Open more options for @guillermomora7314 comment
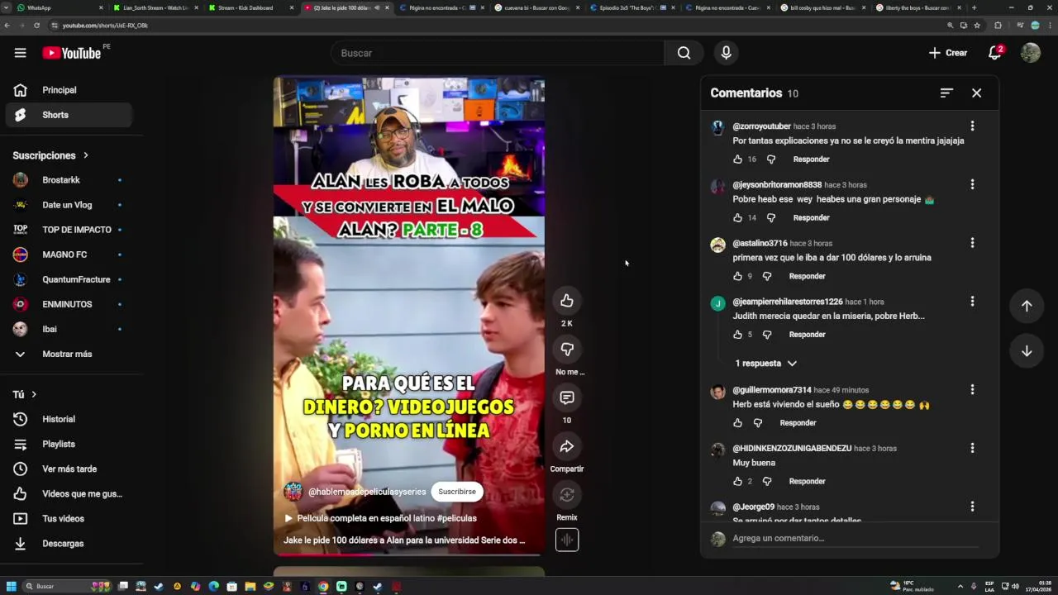 tap(972, 389)
